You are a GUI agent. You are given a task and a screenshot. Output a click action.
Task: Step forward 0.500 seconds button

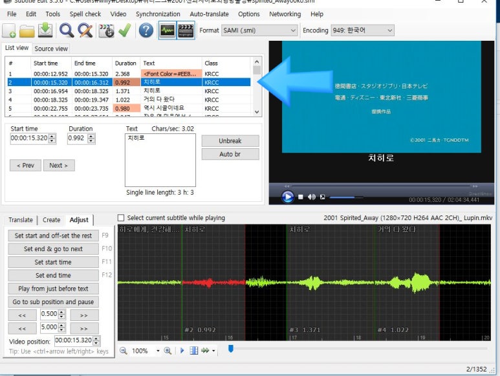tap(84, 315)
